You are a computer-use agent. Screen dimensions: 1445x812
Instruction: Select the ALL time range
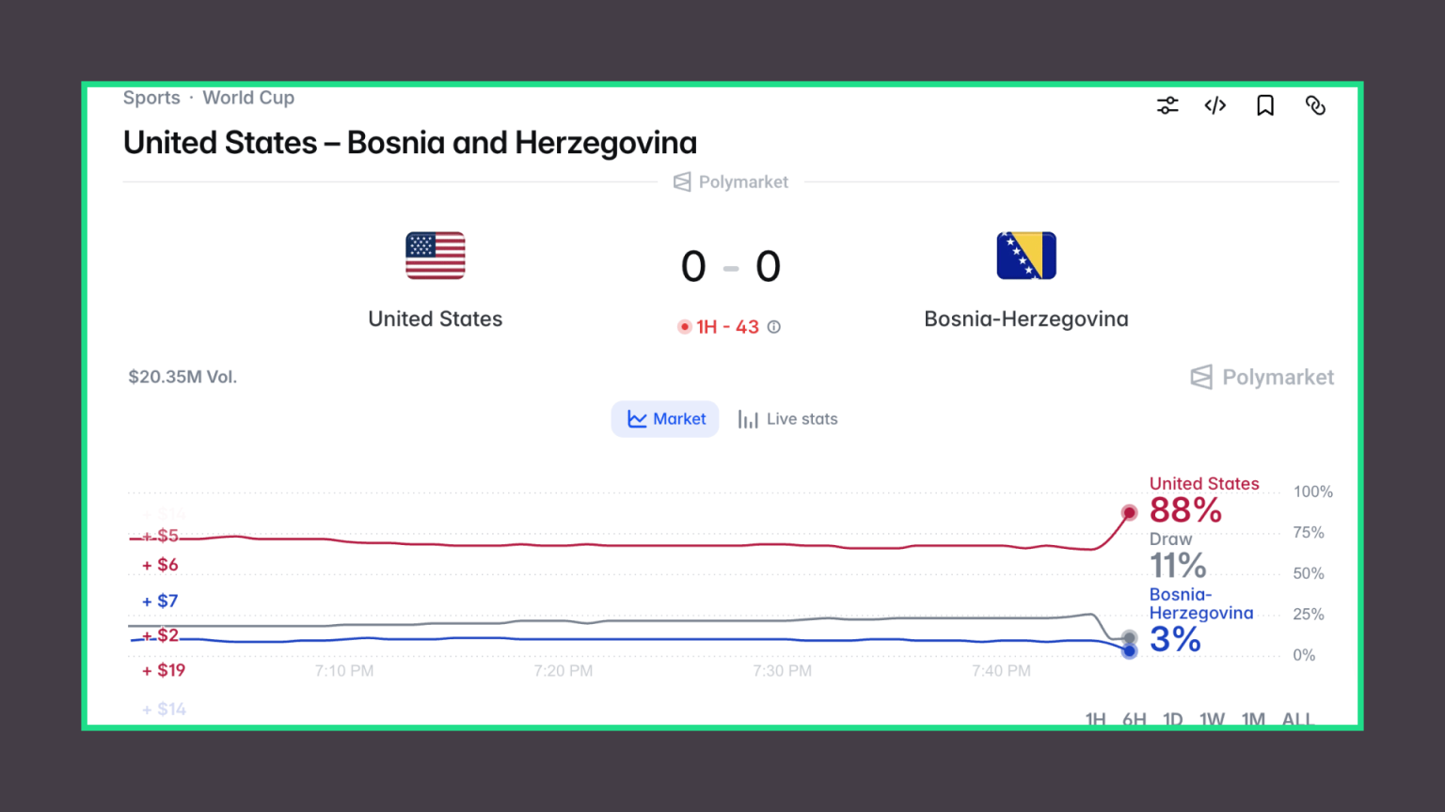1297,719
